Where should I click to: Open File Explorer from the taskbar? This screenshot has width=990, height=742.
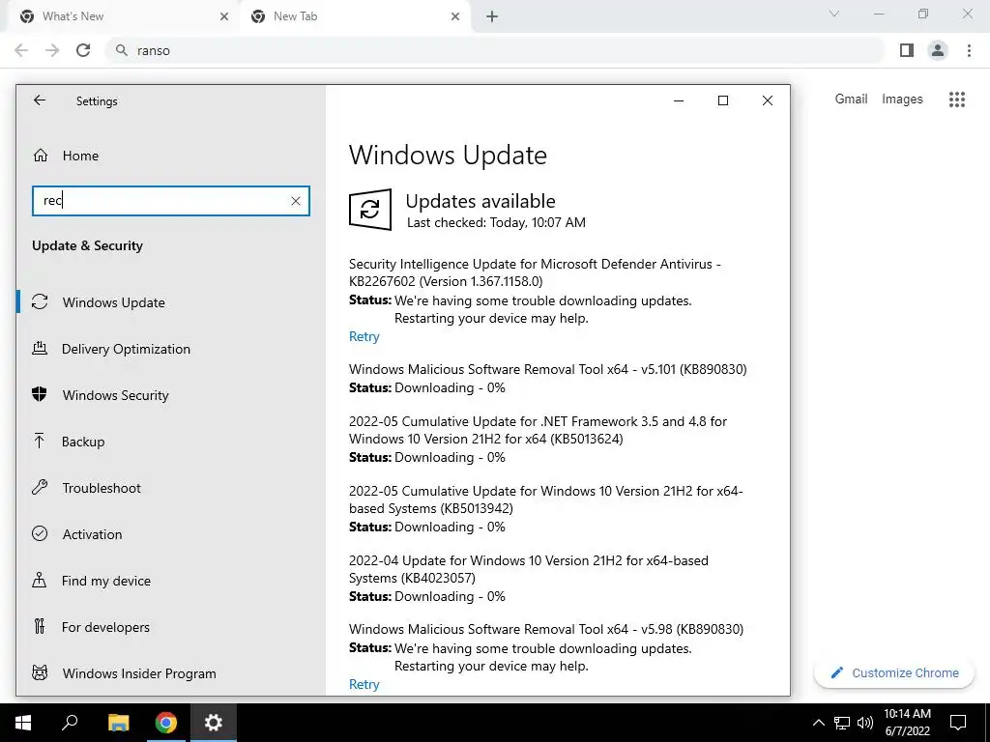pos(118,723)
